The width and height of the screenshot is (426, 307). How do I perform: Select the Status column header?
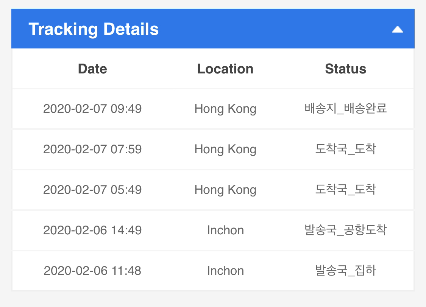(x=346, y=69)
